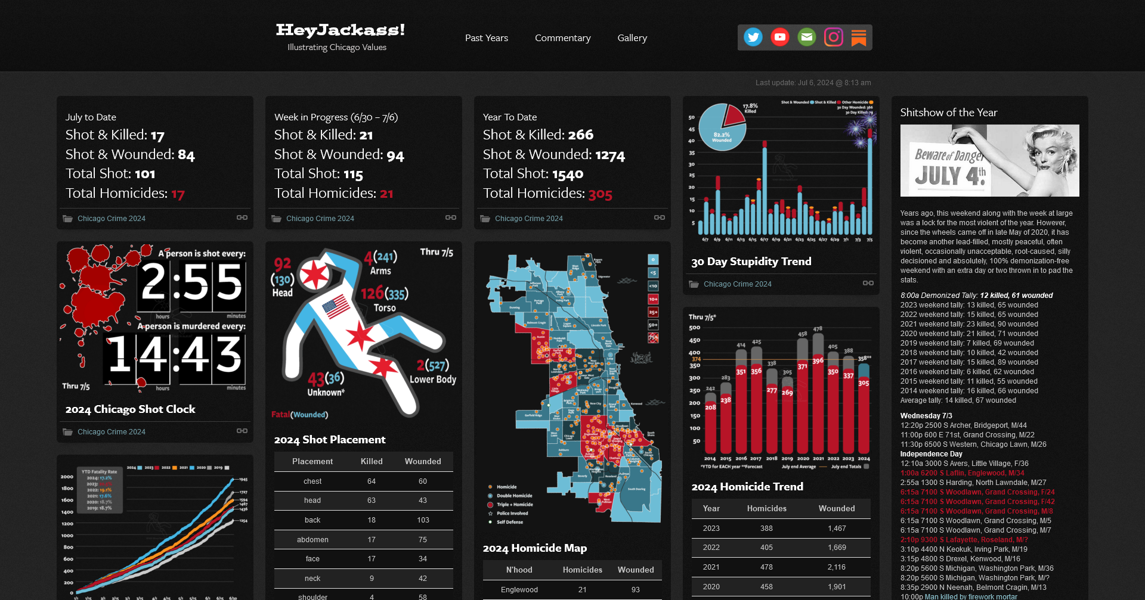Open the 2024 Homicide Trend bar chart
Screen dimensions: 1145x600
pyautogui.click(x=781, y=391)
